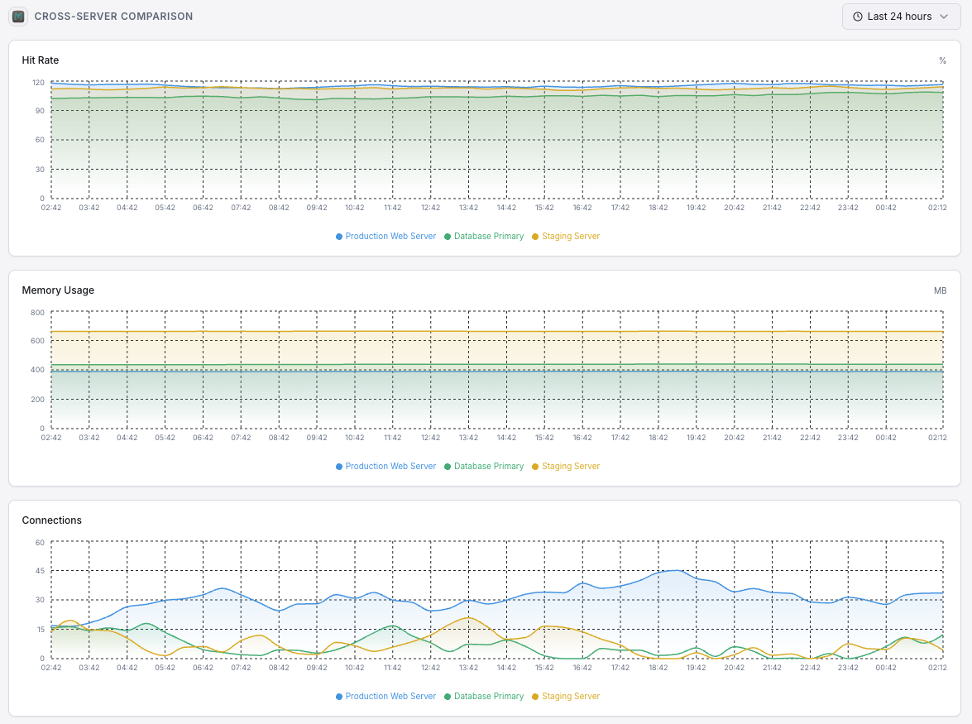Click the blue Production Web Server dot under Memory Usage
The height and width of the screenshot is (724, 972).
(339, 466)
